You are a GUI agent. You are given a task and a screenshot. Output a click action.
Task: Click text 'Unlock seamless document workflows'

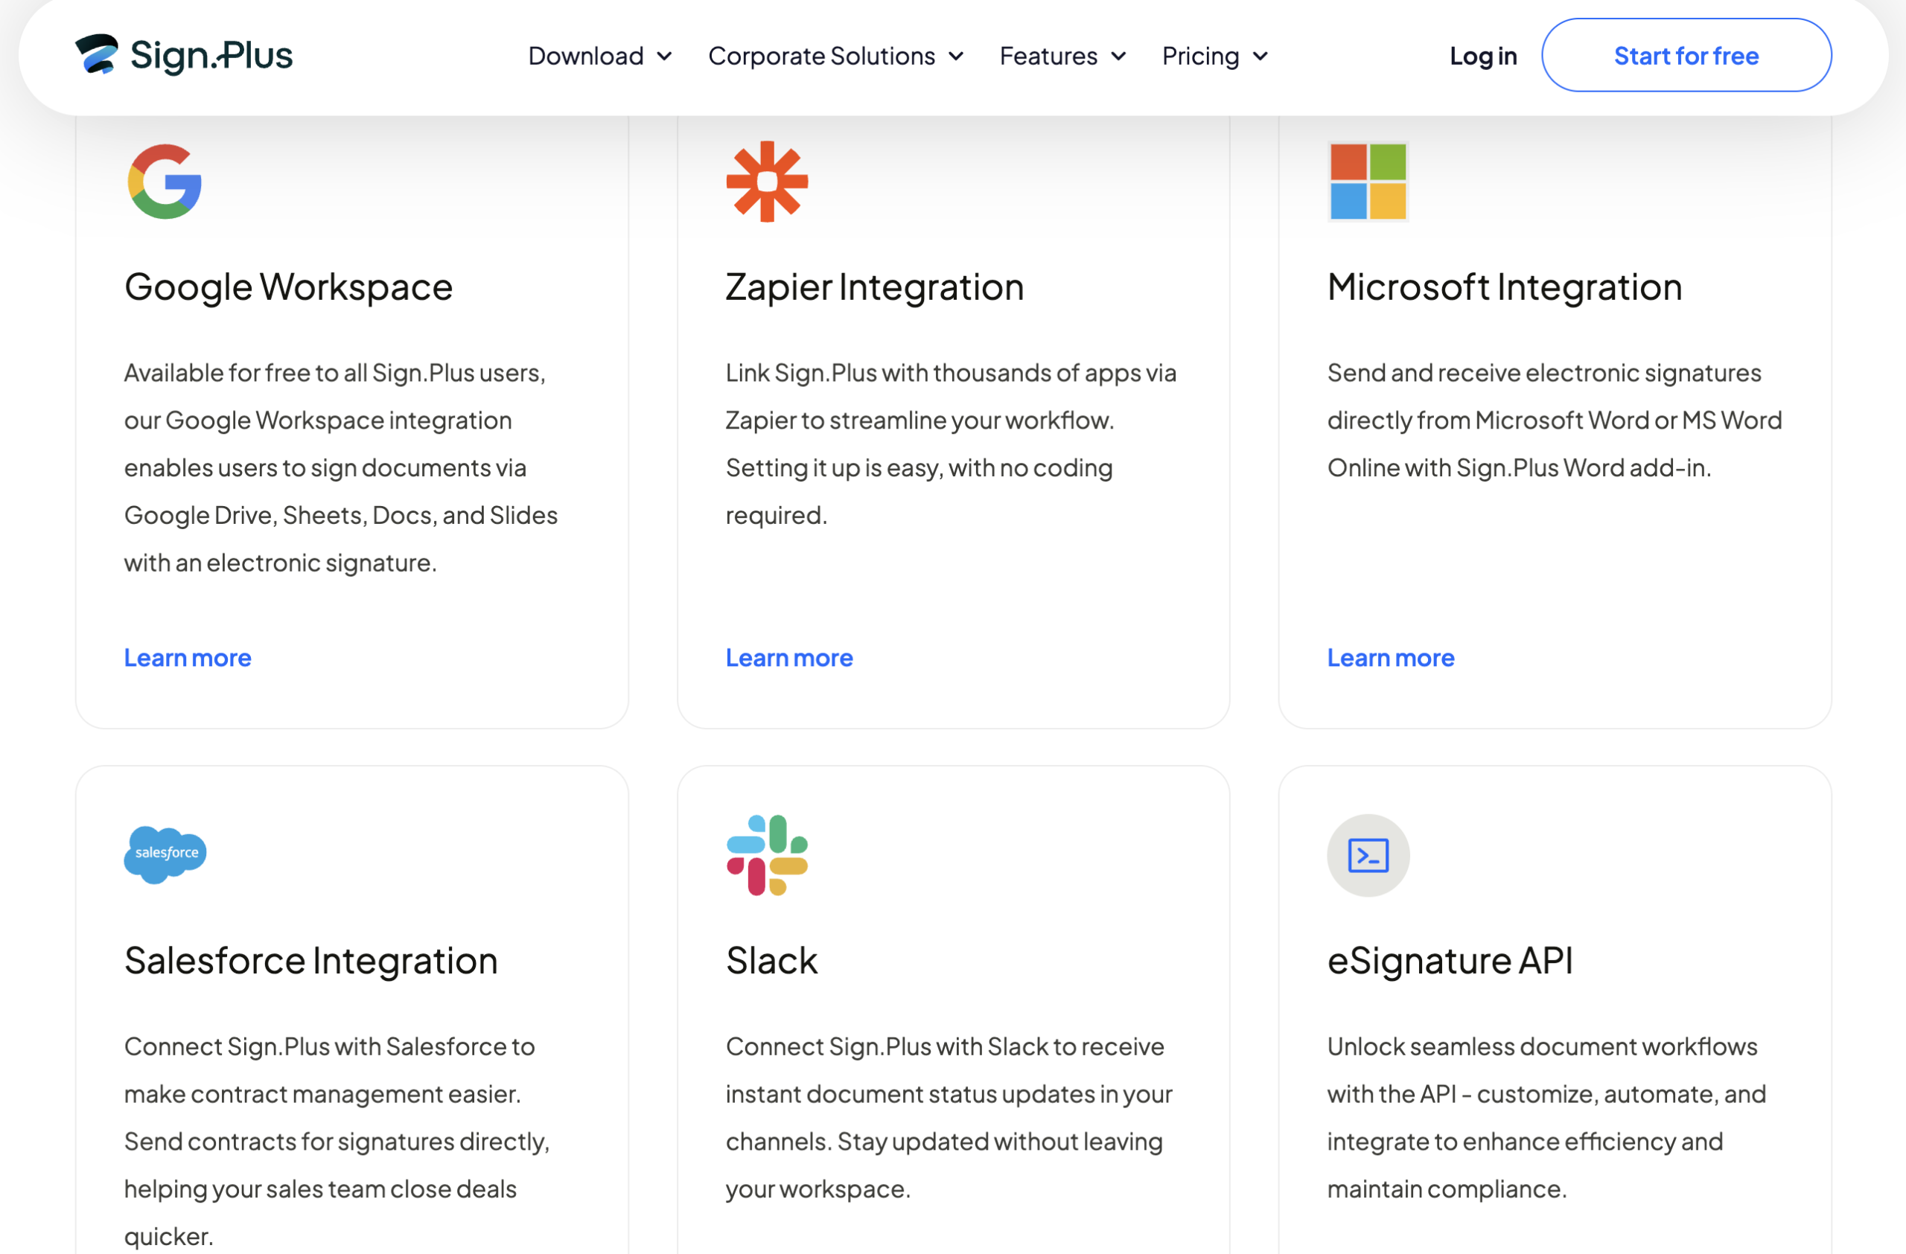[x=1542, y=1046]
